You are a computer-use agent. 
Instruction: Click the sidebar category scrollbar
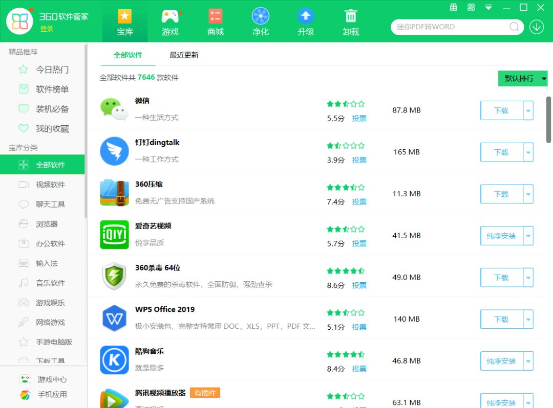point(86,130)
